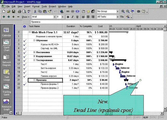The width and height of the screenshot is (167, 120).
Task: Open Office Assistant help icon
Action: point(144,11)
